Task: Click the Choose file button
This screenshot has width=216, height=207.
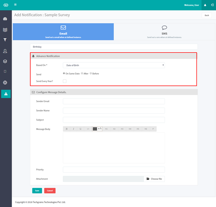Action: pyautogui.click(x=154, y=179)
